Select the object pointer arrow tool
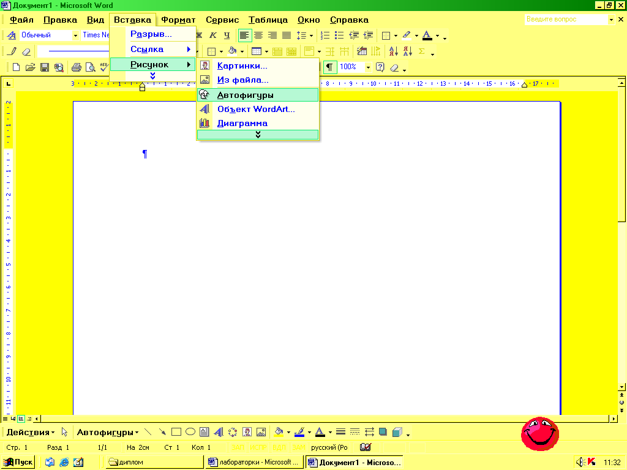The image size is (627, 470). pos(64,432)
